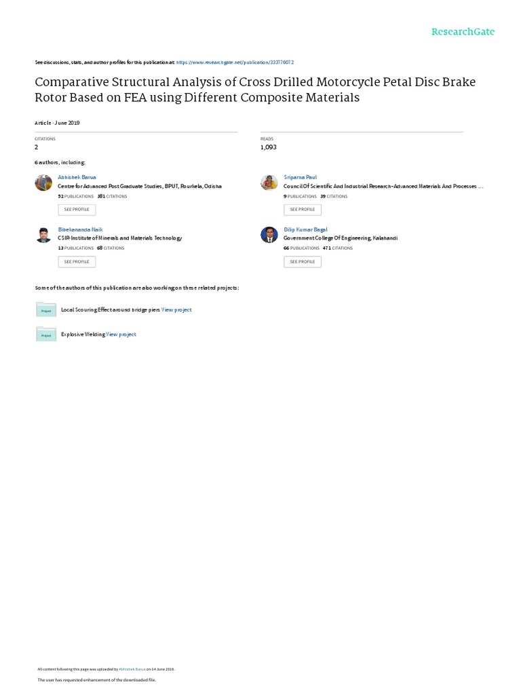Click the Abhishek Barua uploader link in footer

(x=132, y=669)
